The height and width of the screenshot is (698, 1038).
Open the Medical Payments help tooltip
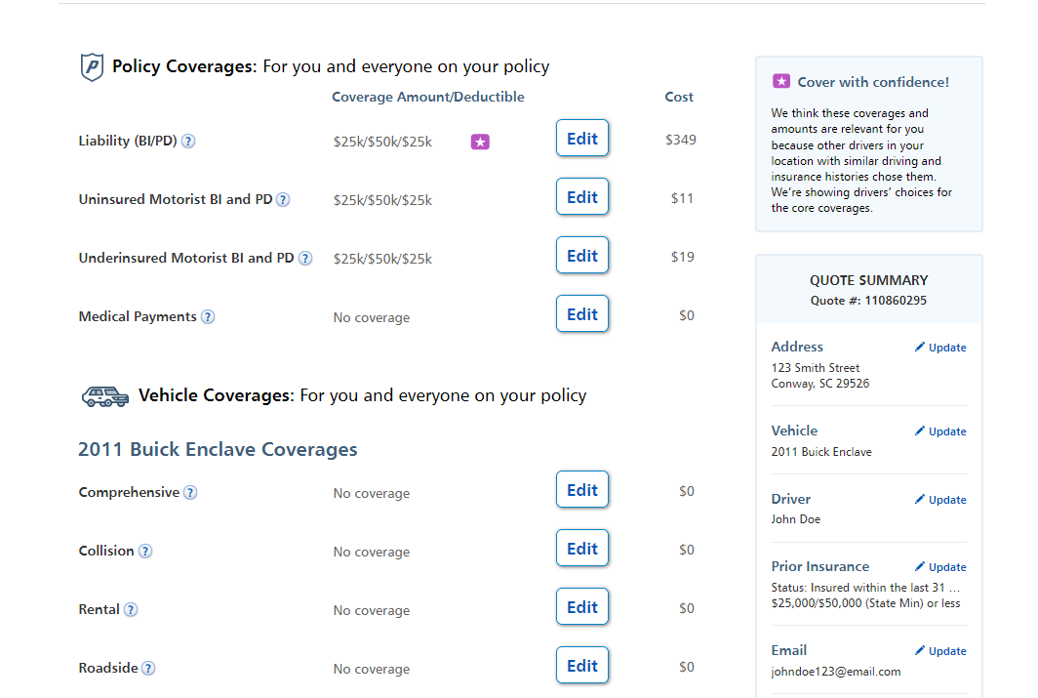pos(207,316)
